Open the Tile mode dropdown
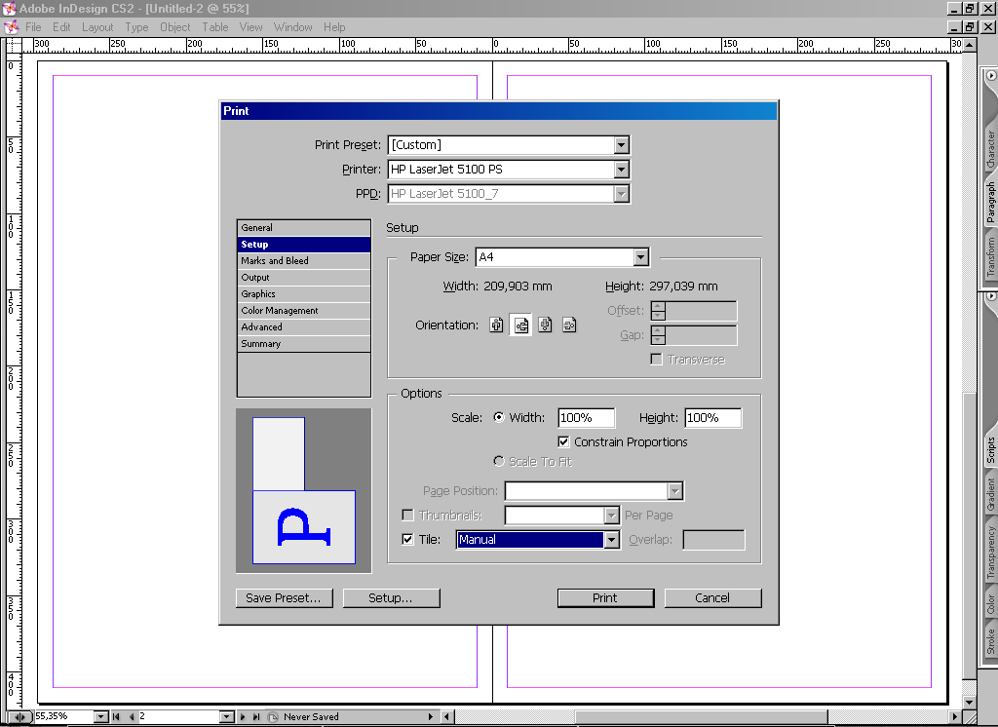 [x=612, y=540]
